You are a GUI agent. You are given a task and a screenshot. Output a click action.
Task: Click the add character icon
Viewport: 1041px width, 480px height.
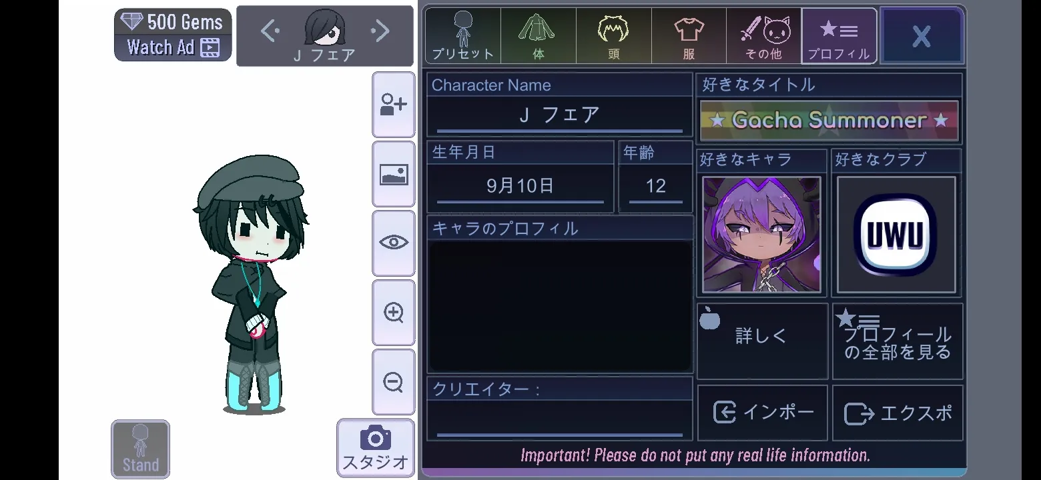tap(393, 105)
